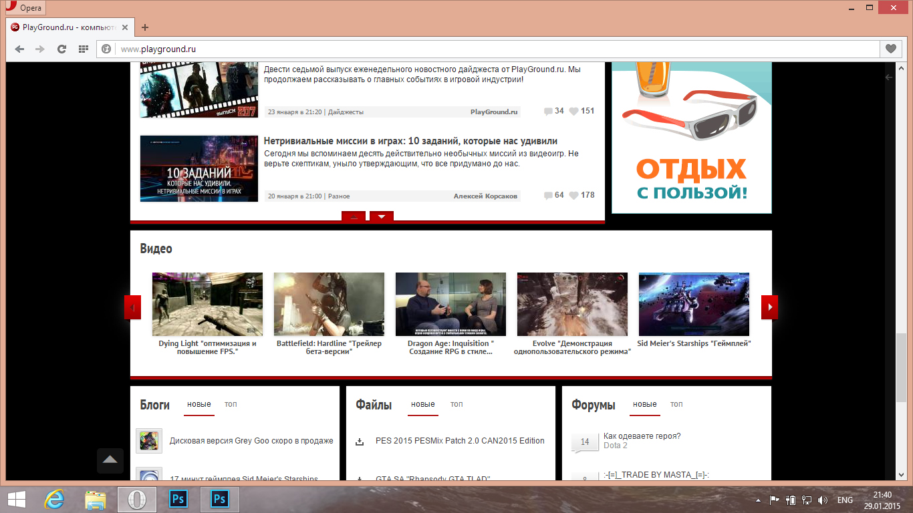Click the heart icon with 151 likes
The image size is (913, 513).
573,112
